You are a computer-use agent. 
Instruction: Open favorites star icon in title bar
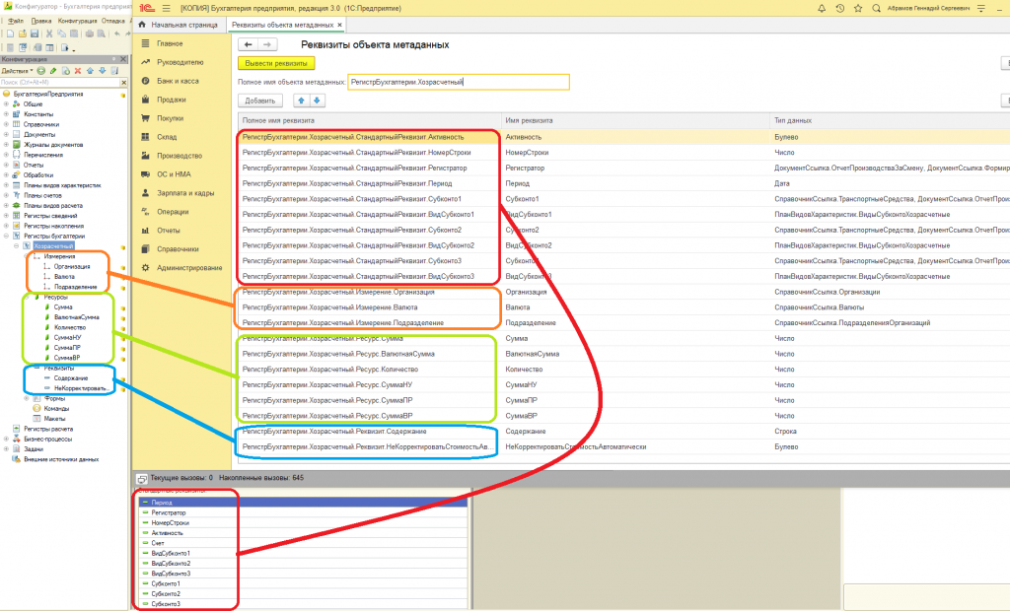(x=858, y=8)
